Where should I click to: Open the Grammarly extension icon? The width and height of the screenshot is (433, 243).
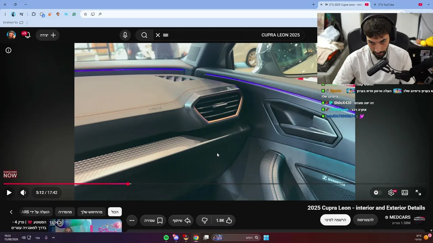pos(74,14)
